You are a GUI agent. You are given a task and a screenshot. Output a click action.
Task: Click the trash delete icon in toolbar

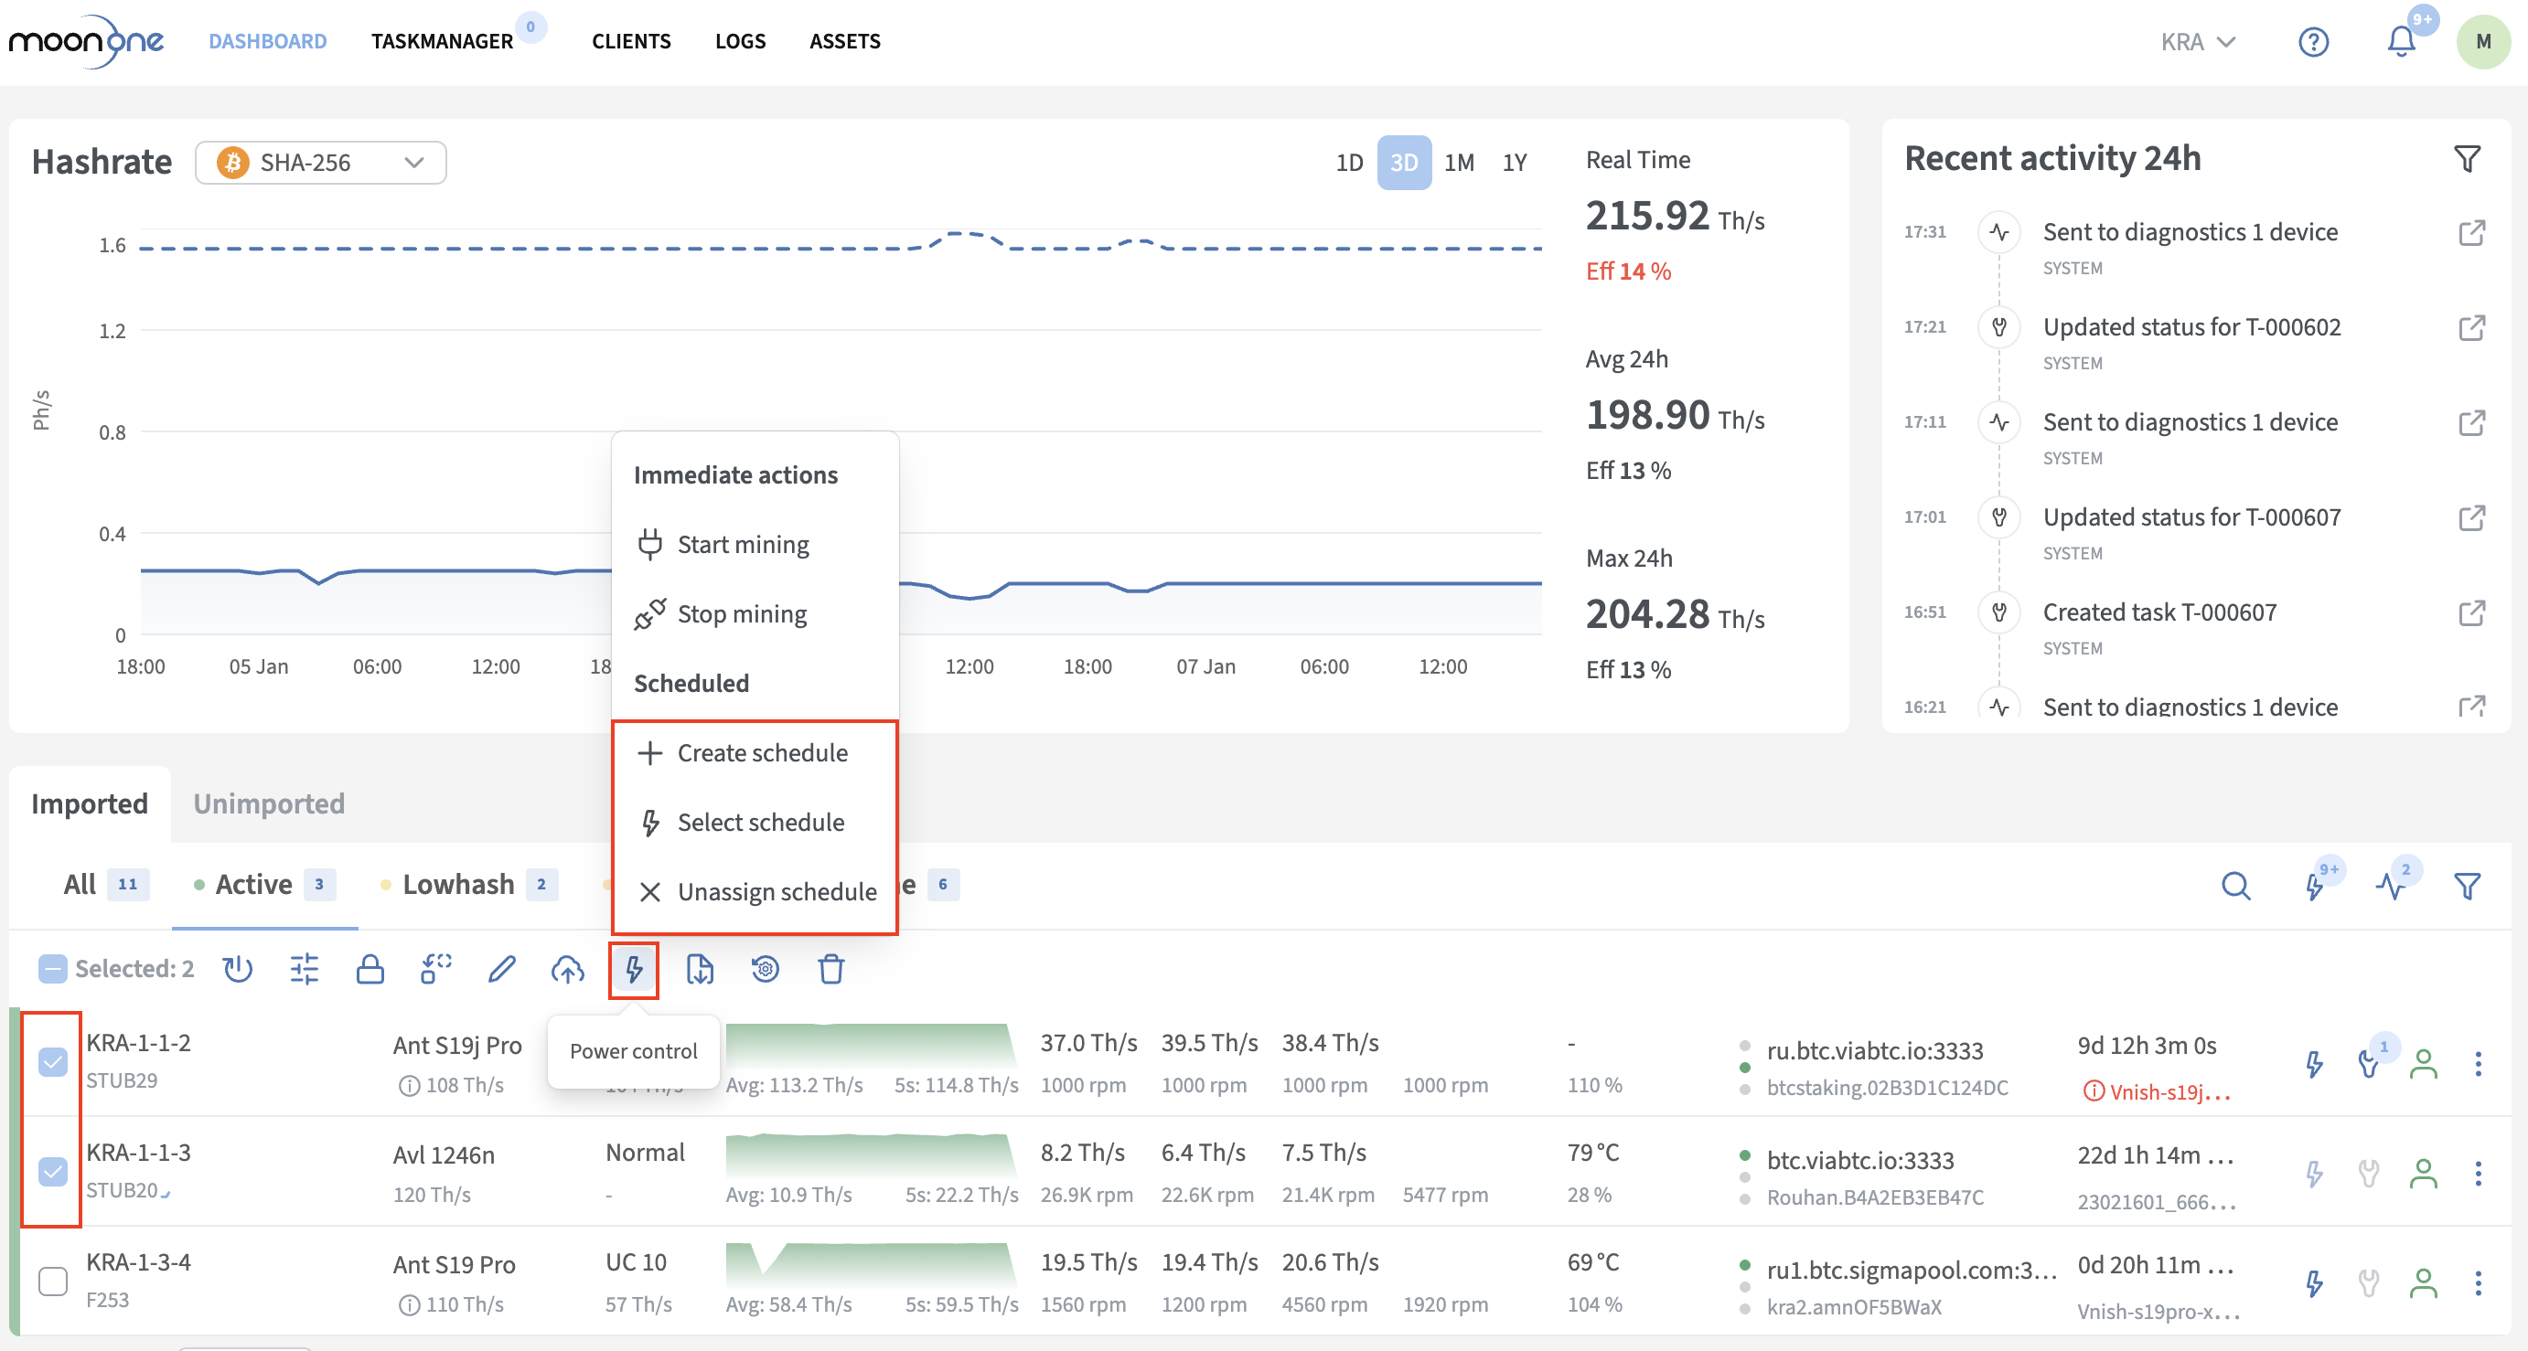(x=830, y=969)
